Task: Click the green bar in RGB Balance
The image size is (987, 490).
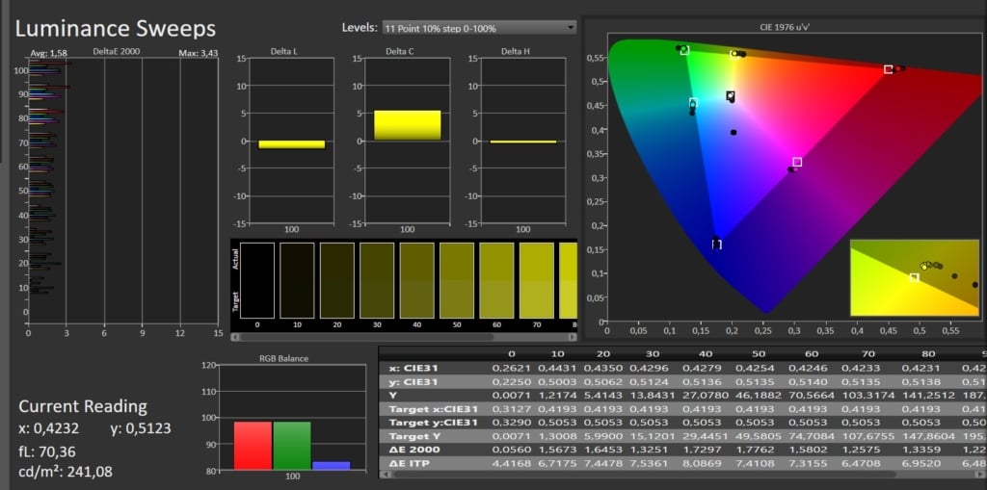Action: click(291, 446)
